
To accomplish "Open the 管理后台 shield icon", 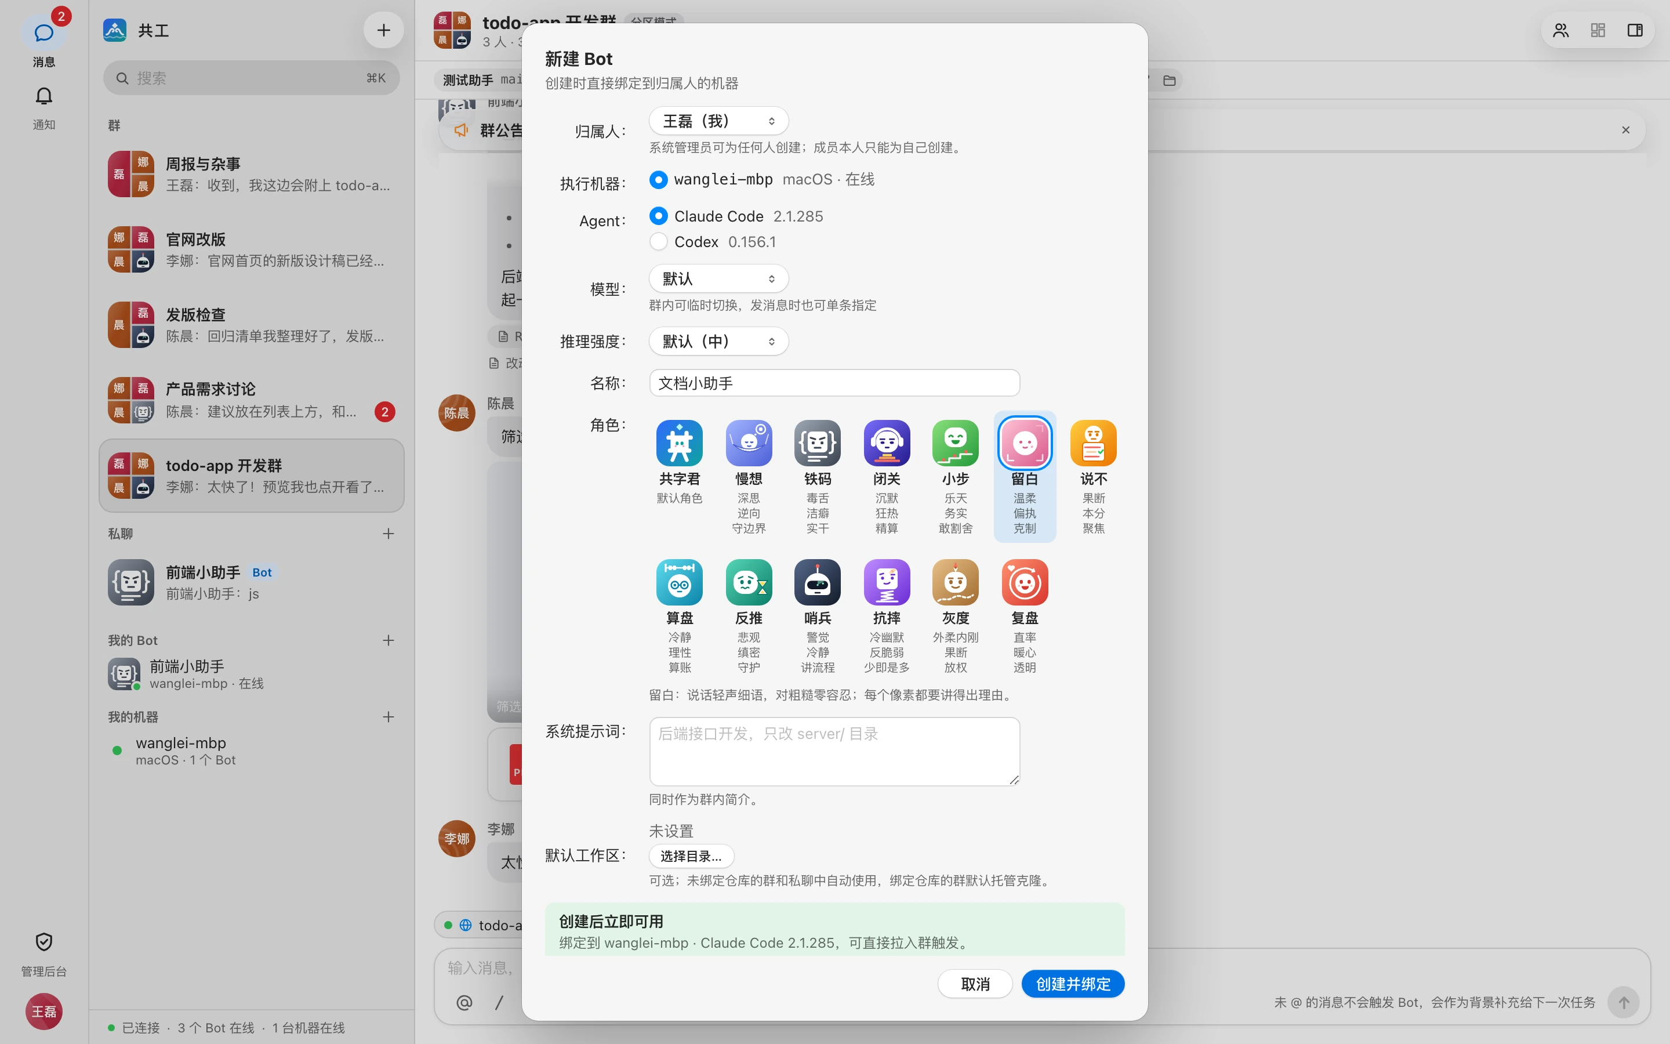I will coord(43,942).
